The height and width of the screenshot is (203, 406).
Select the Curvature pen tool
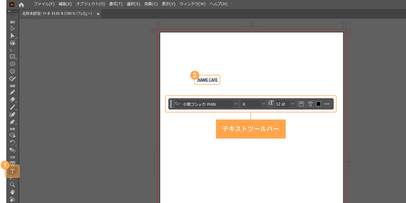pos(12,114)
